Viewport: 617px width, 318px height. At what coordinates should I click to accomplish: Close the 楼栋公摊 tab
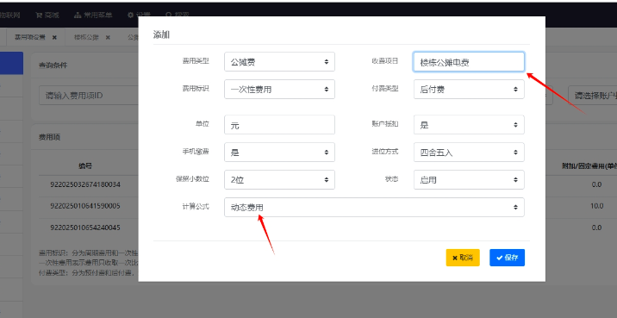[x=108, y=37]
